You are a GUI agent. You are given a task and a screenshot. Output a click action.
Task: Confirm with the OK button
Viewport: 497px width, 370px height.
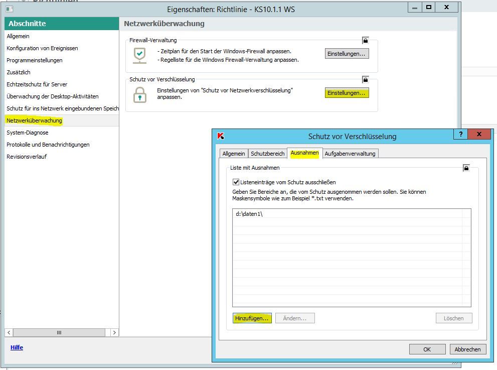(x=427, y=349)
